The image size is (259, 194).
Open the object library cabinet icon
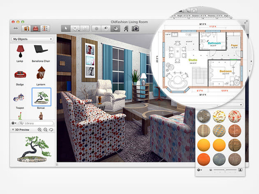click(x=26, y=29)
